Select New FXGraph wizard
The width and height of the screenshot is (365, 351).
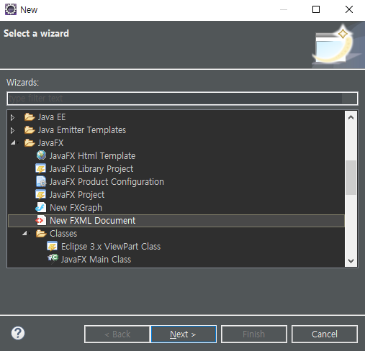click(x=76, y=208)
